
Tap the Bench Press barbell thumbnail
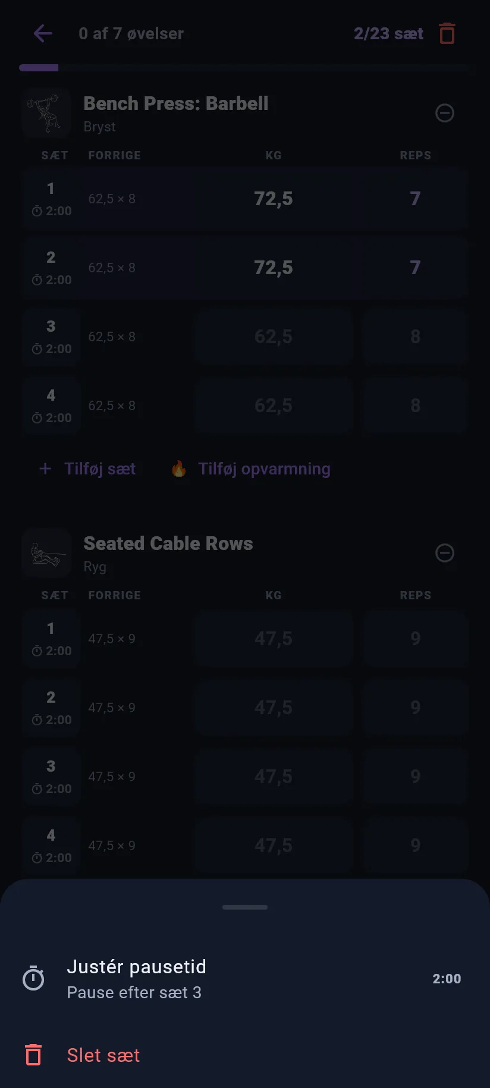(x=46, y=113)
